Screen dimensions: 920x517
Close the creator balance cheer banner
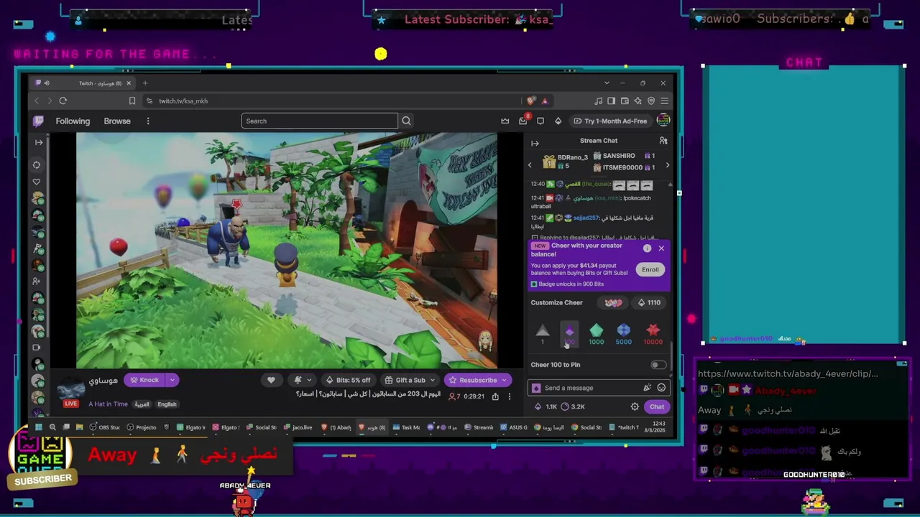pos(661,248)
